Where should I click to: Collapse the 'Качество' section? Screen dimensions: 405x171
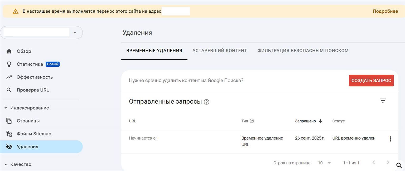pos(6,164)
